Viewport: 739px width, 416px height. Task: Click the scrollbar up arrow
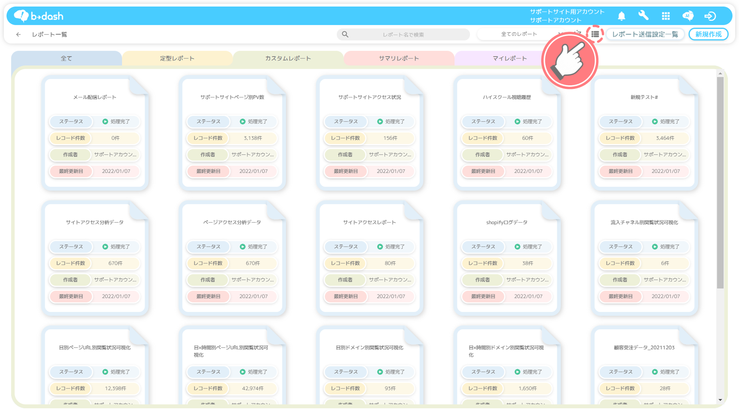pyautogui.click(x=720, y=73)
